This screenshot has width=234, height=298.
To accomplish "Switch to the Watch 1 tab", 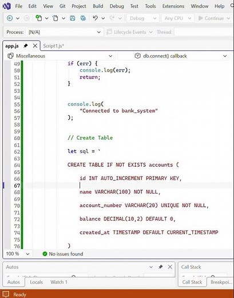I will click(x=59, y=282).
